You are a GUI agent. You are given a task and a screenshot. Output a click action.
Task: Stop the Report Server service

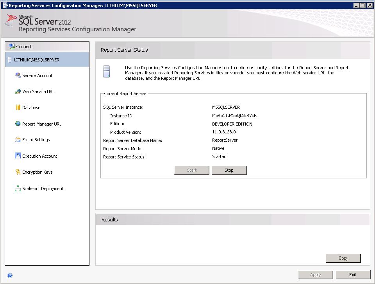click(x=229, y=170)
